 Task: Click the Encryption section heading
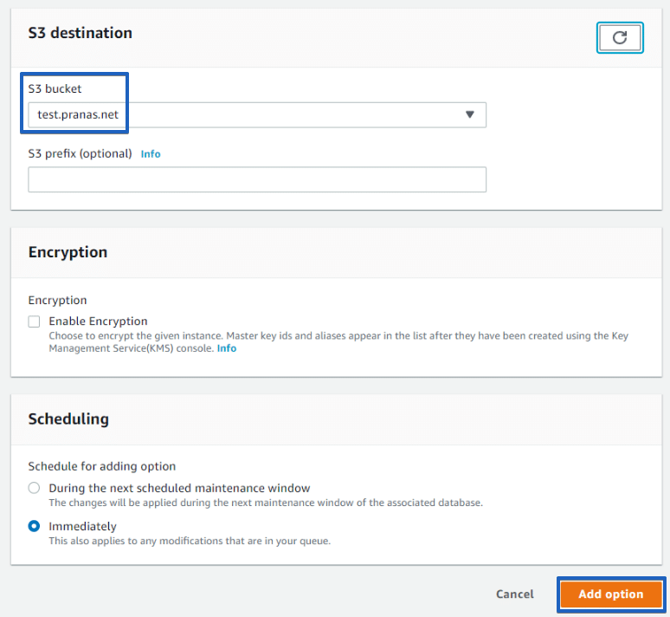click(x=68, y=252)
